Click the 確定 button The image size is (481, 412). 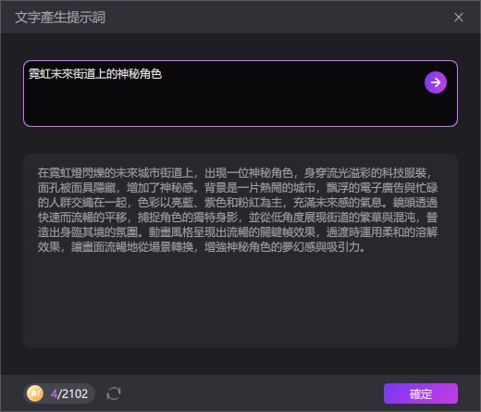(421, 393)
